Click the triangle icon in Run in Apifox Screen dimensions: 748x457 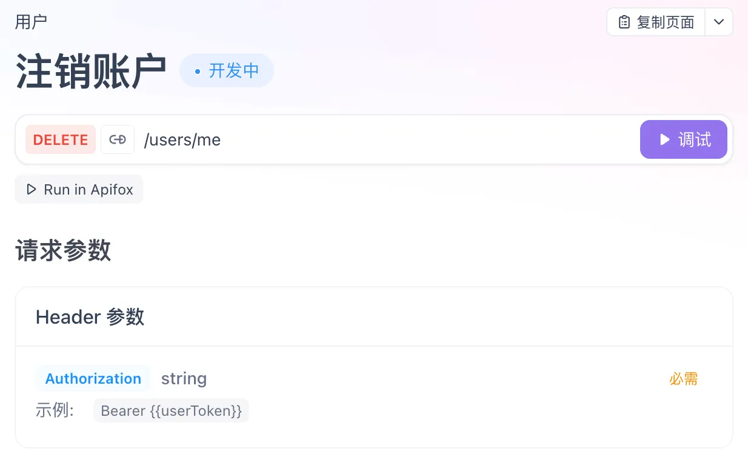32,190
